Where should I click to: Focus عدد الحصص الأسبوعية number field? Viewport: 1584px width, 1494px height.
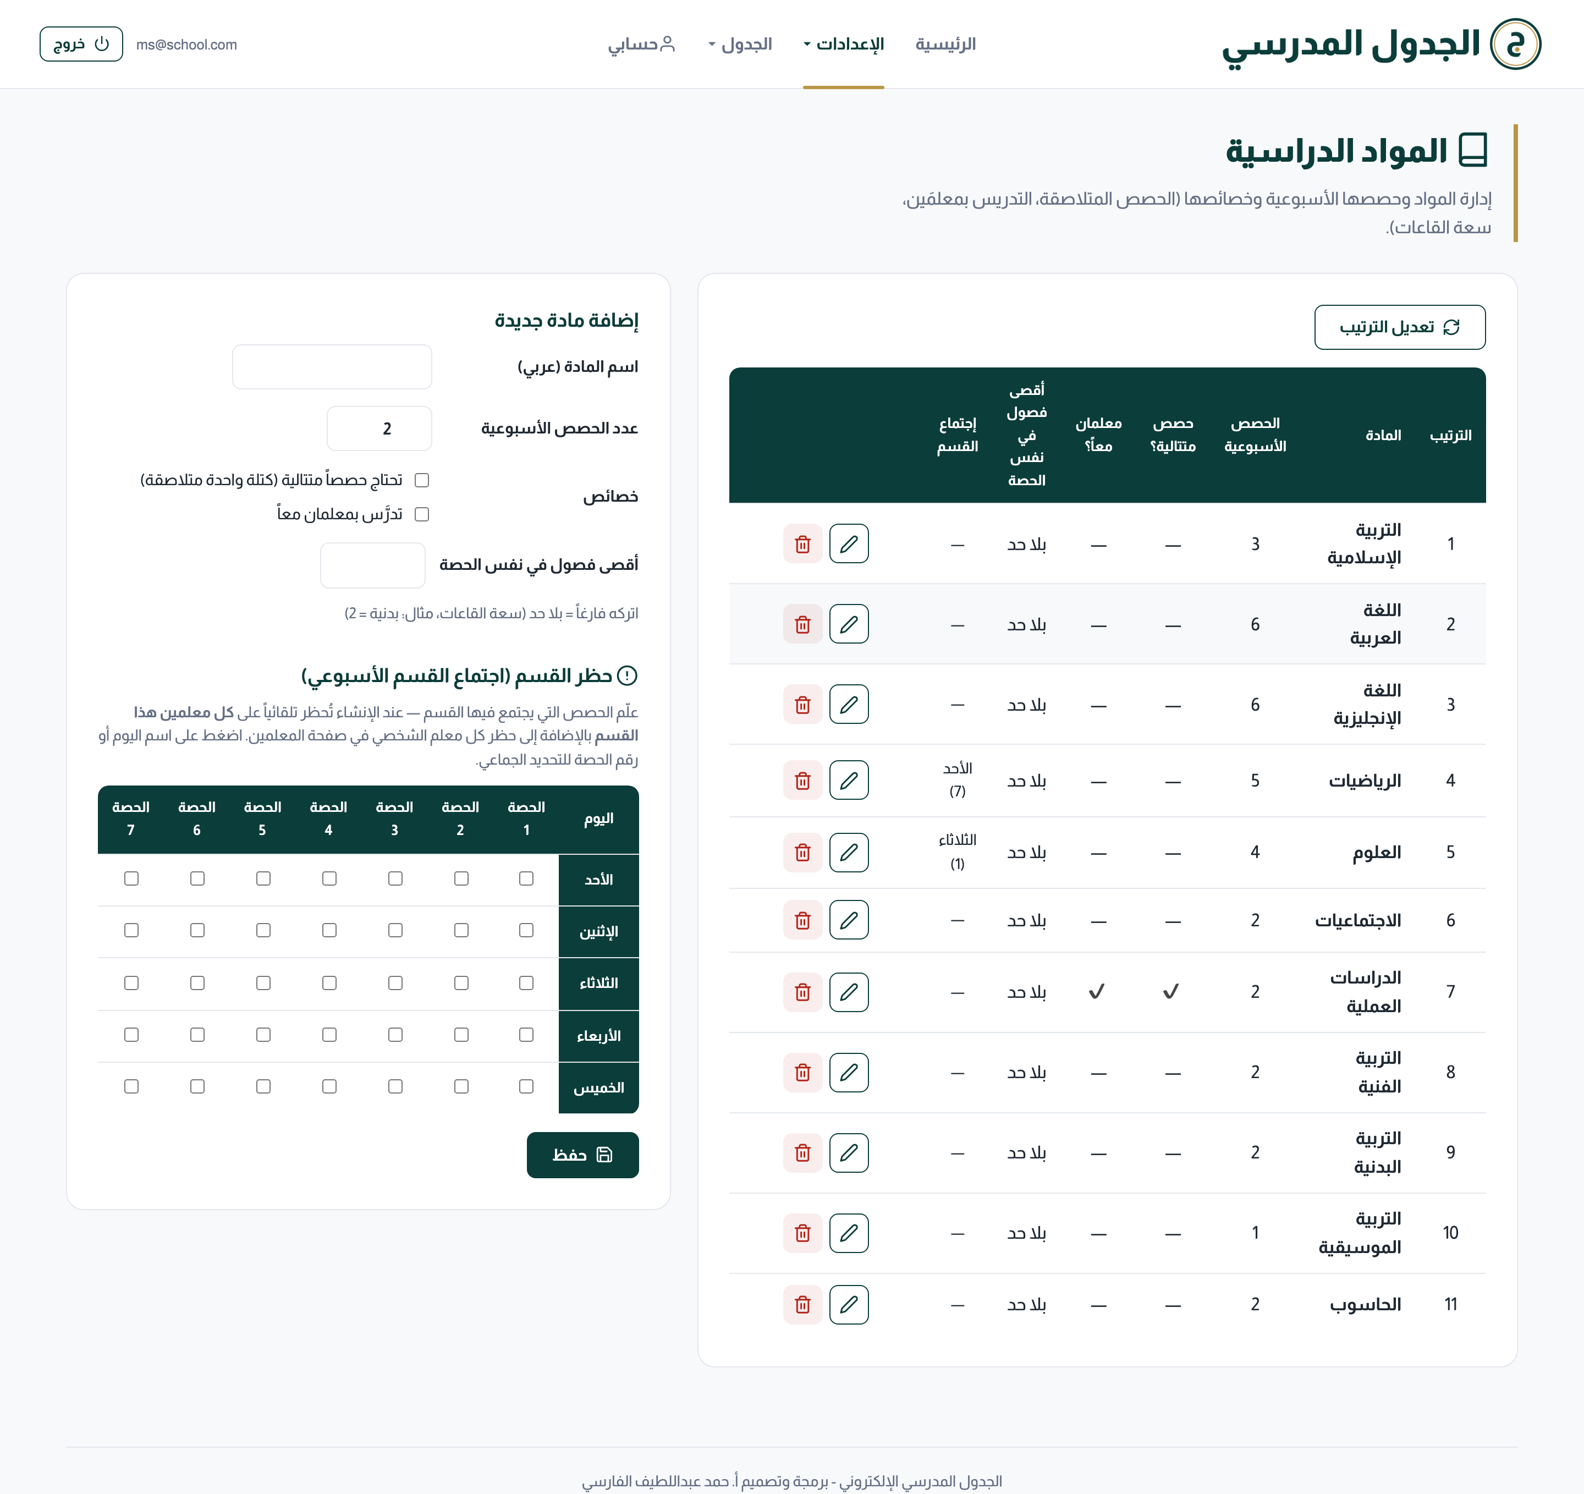pyautogui.click(x=380, y=429)
